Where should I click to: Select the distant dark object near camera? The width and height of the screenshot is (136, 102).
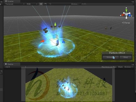click(x=111, y=28)
